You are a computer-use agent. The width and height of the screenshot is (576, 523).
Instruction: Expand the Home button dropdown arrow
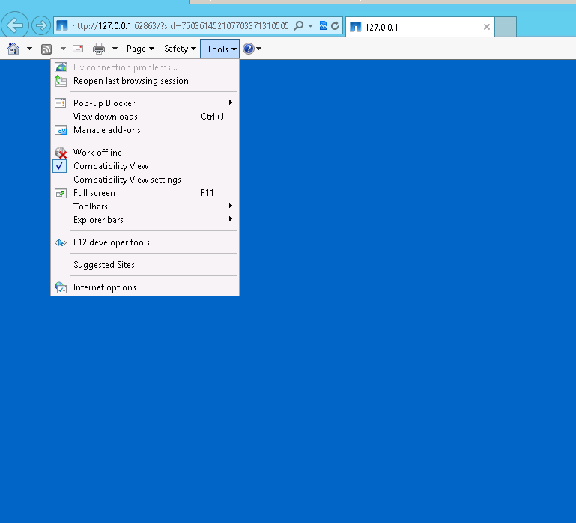[x=29, y=49]
